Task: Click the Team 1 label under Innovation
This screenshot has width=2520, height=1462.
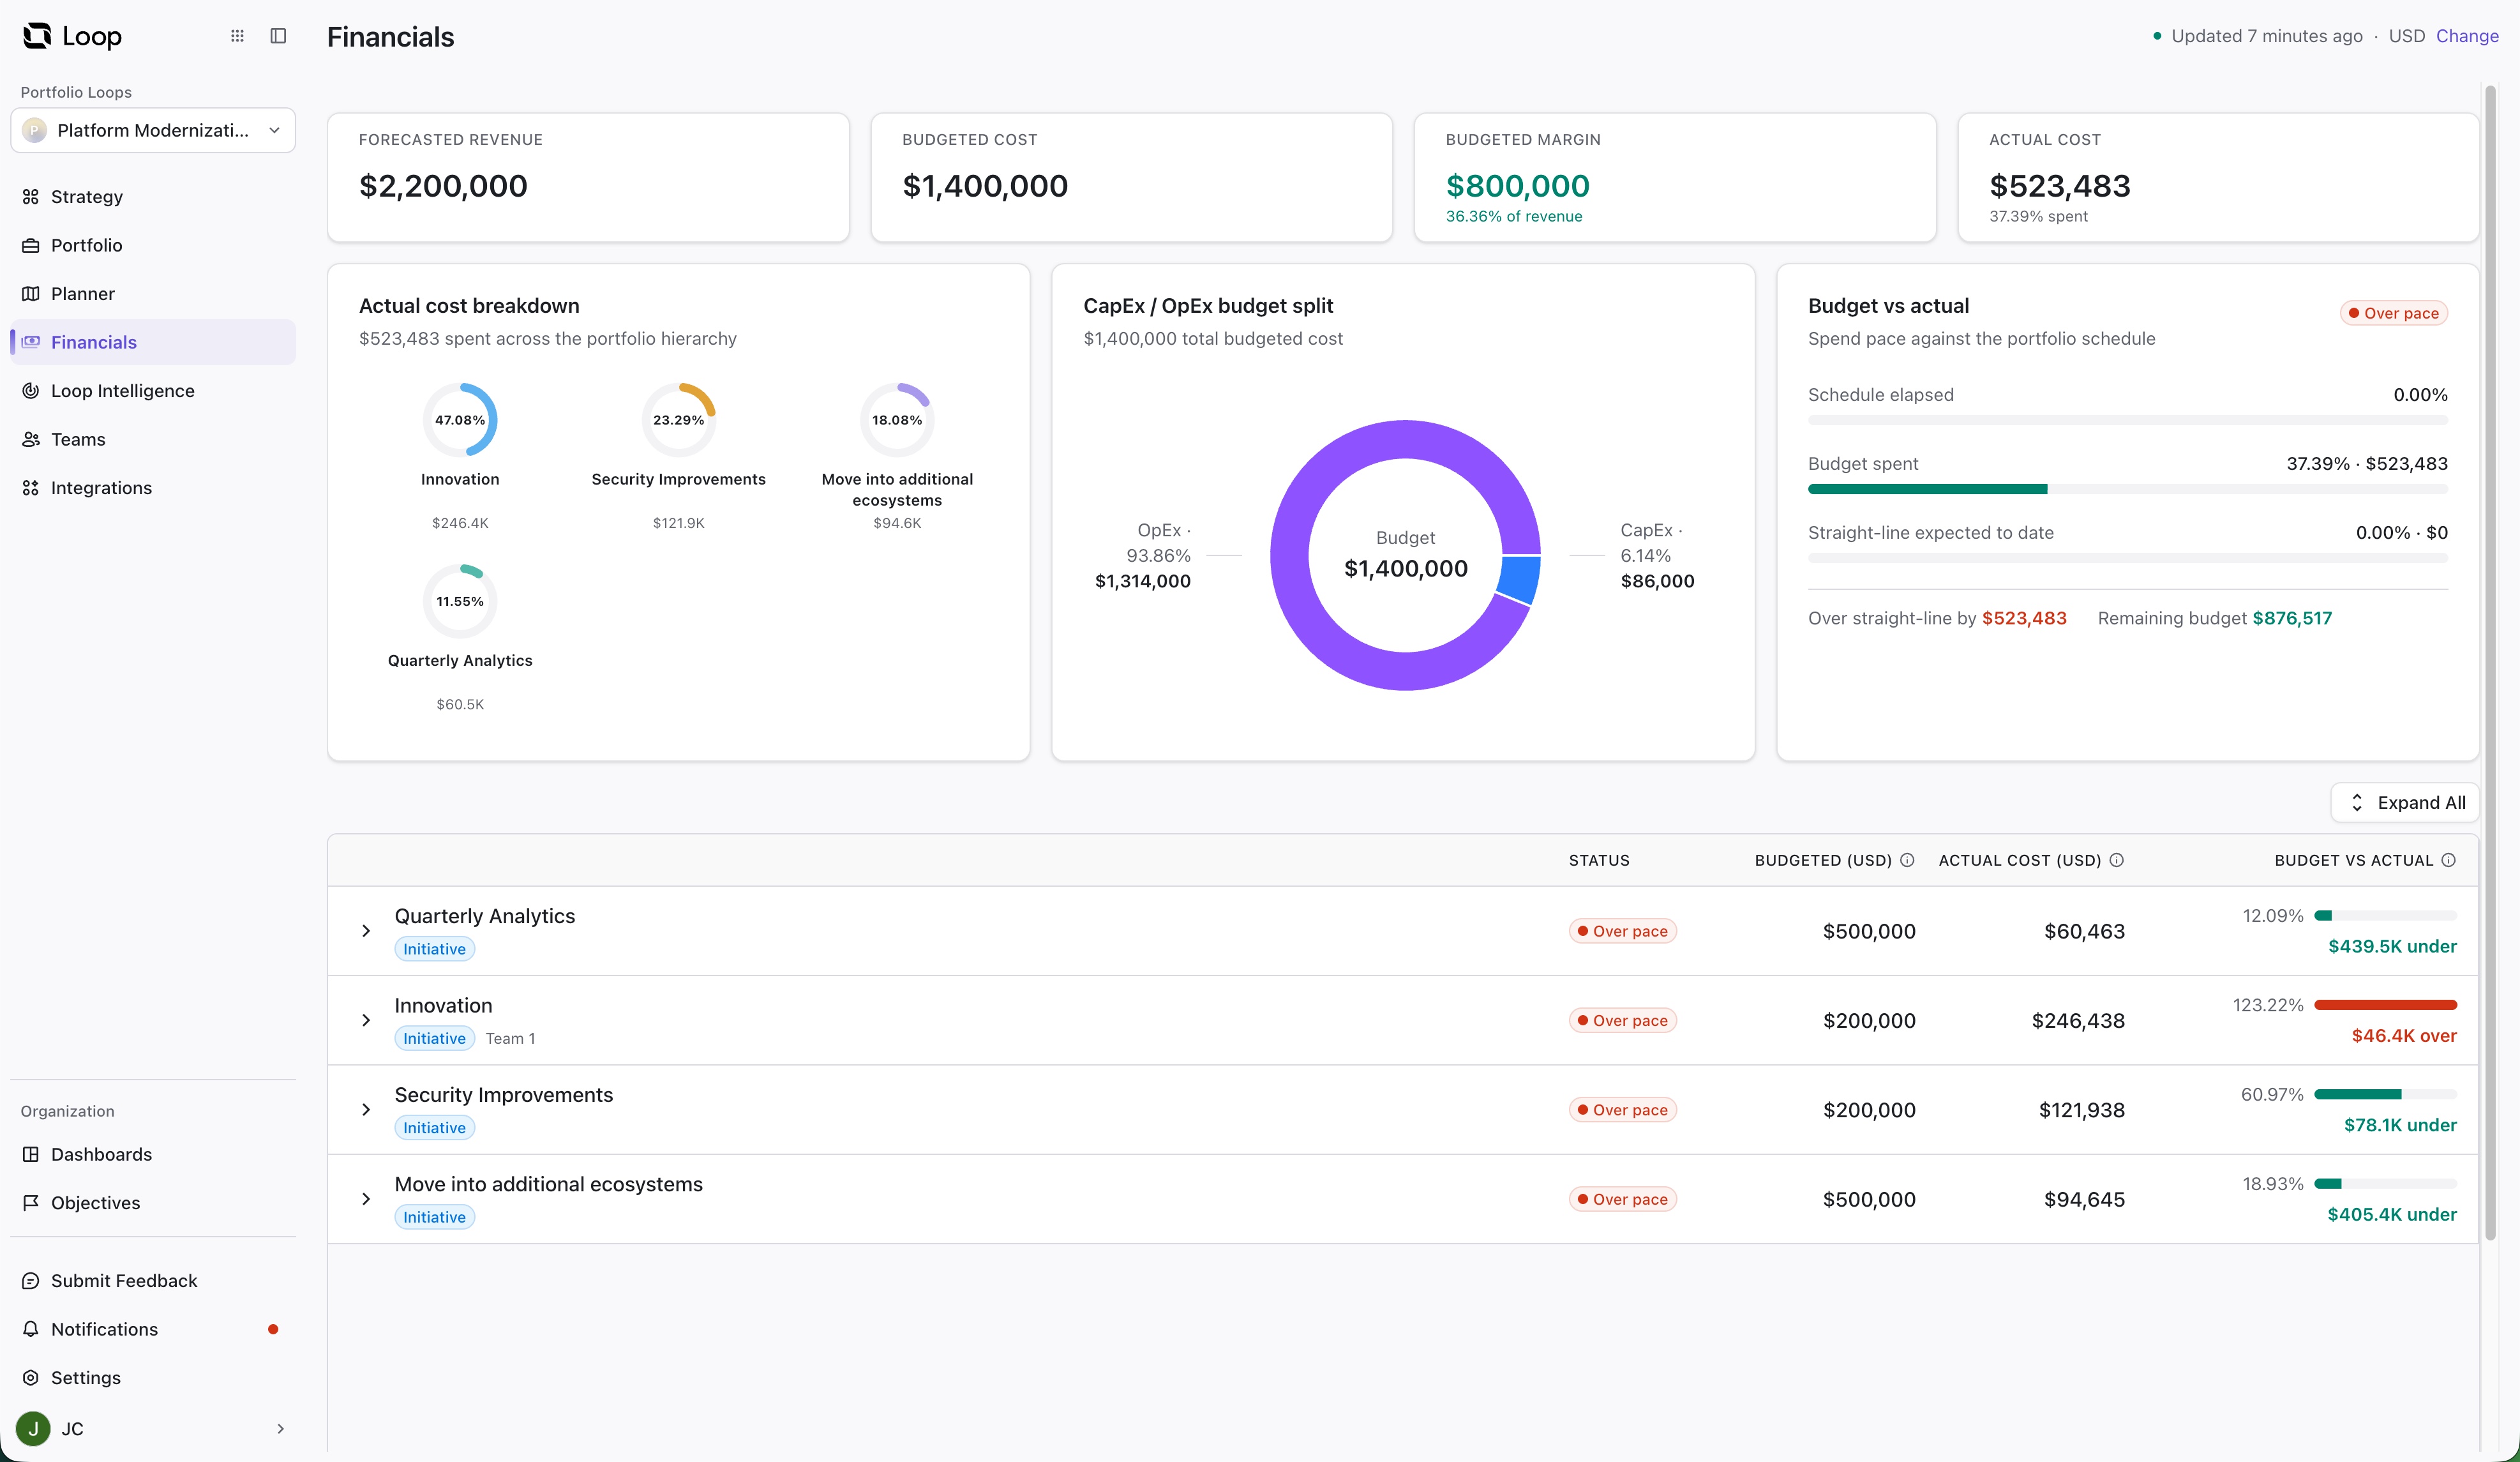Action: (510, 1038)
